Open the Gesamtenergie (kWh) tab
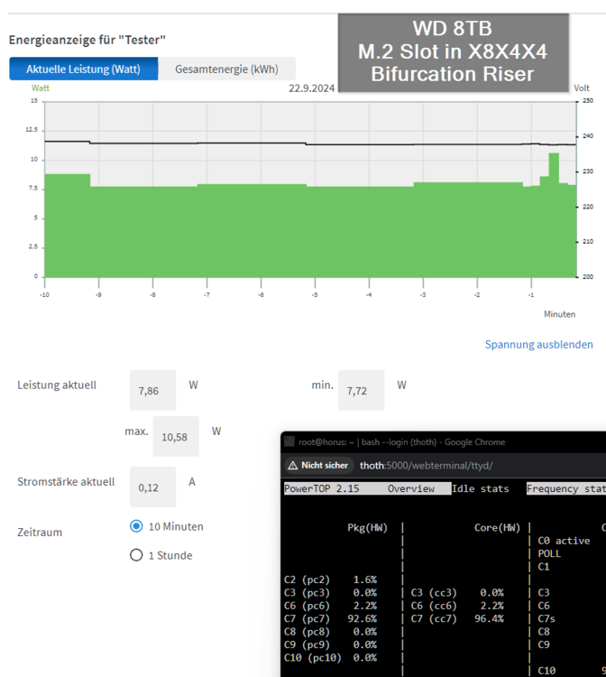Screen dimensions: 606x677 click(226, 70)
